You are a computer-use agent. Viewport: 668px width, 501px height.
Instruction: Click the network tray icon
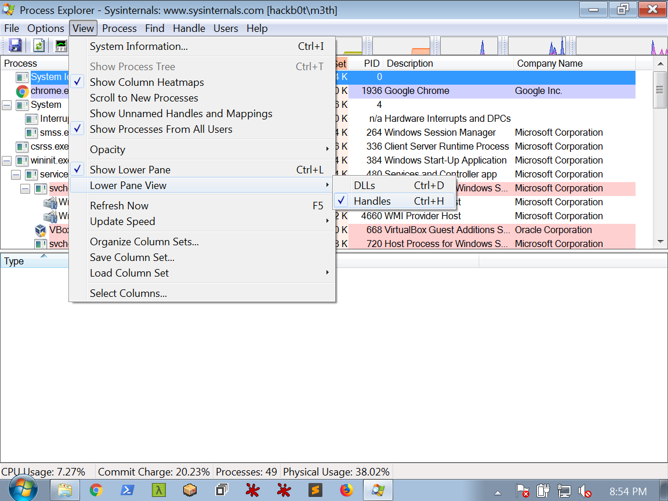564,491
